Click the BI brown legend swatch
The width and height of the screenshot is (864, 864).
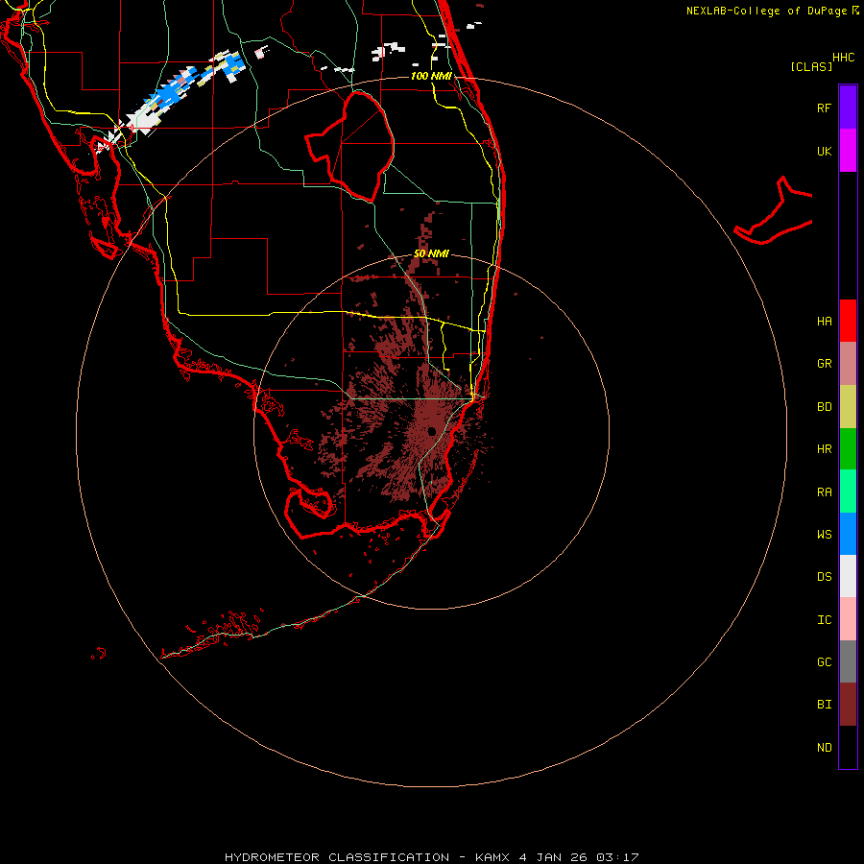tap(848, 705)
